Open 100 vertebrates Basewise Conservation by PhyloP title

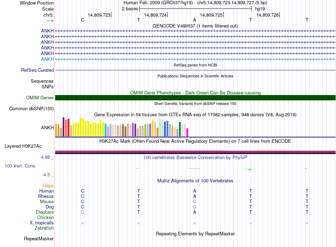pos(195,158)
